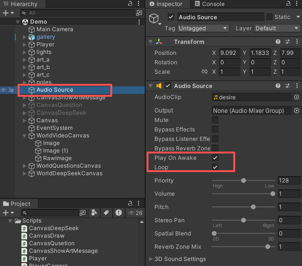Expand the gallery object

pos(25,37)
